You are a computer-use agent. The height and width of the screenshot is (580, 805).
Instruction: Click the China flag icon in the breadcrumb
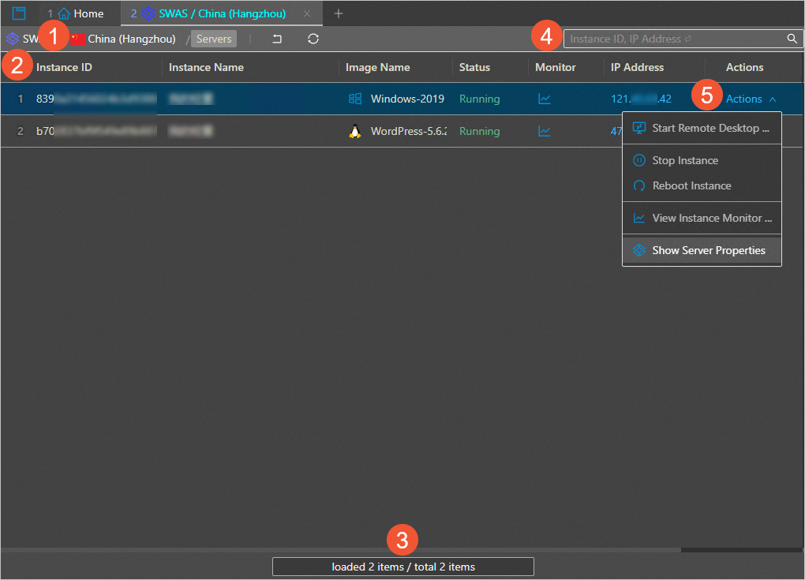(78, 38)
